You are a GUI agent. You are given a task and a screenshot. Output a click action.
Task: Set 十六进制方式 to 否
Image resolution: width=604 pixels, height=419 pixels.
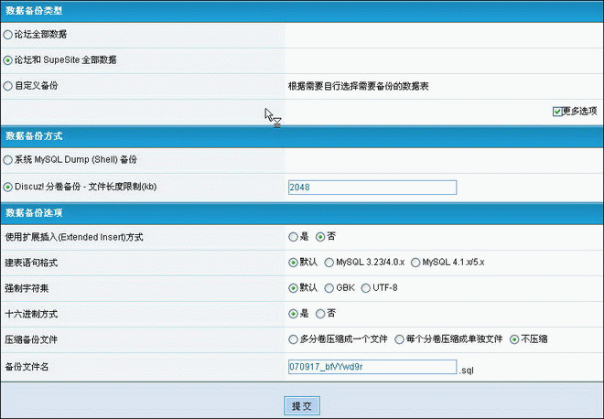coord(320,314)
